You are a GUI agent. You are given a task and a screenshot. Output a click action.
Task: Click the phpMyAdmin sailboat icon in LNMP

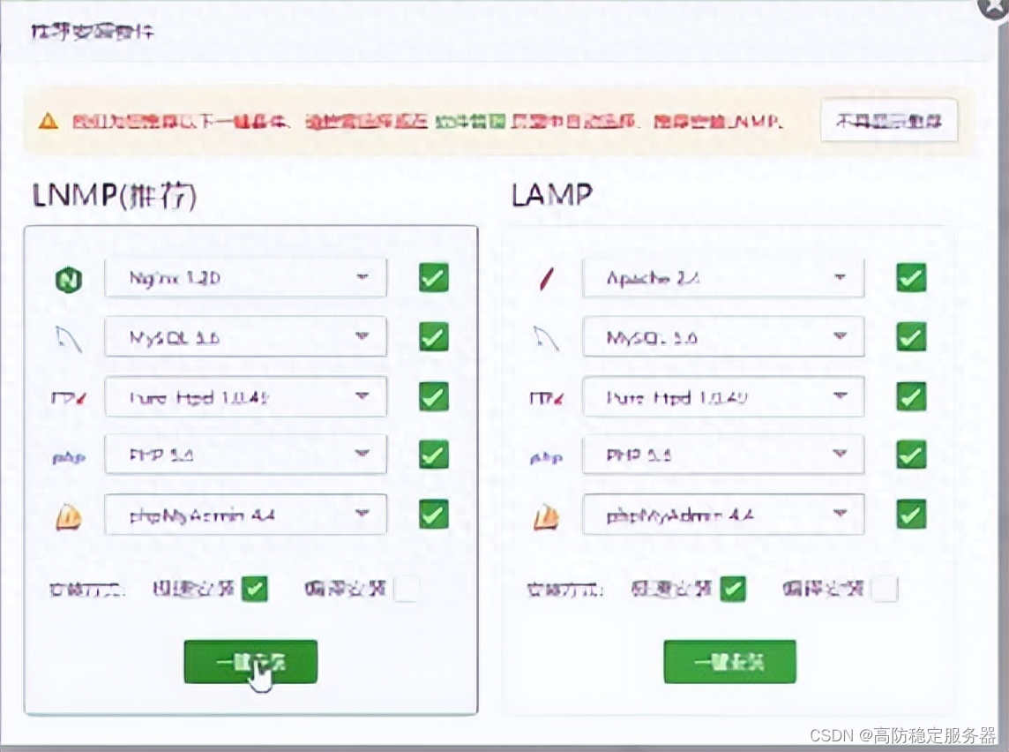click(x=69, y=517)
